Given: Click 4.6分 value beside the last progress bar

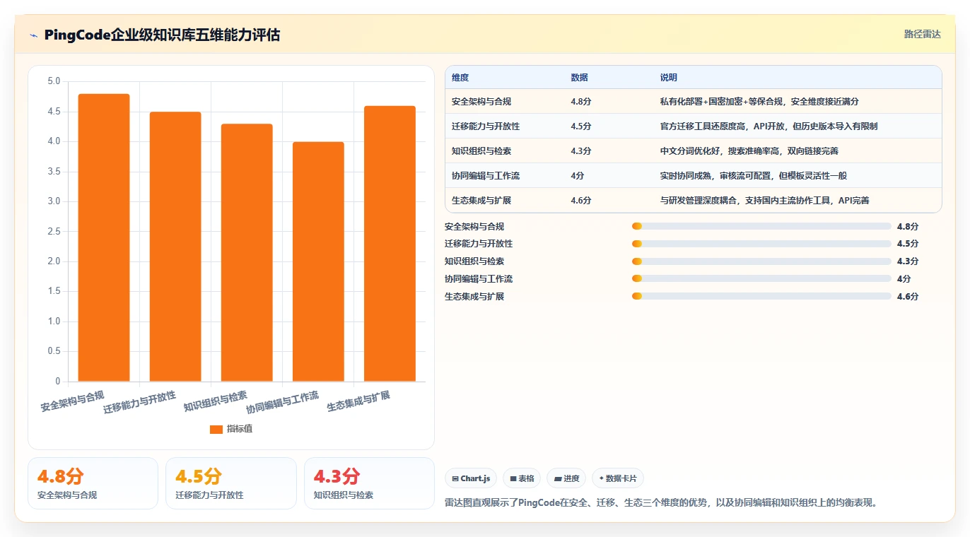Looking at the screenshot, I should [908, 296].
